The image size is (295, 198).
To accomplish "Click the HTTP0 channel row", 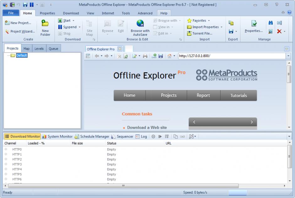I will click(145, 149).
